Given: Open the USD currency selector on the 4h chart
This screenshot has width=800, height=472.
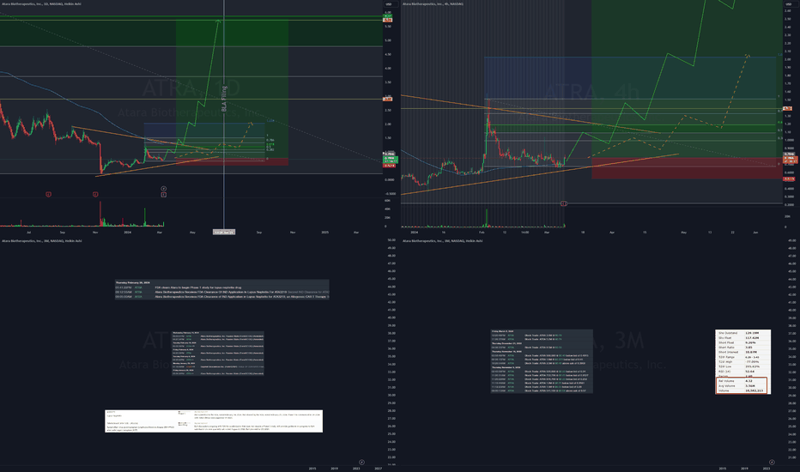Looking at the screenshot, I should 788,4.
